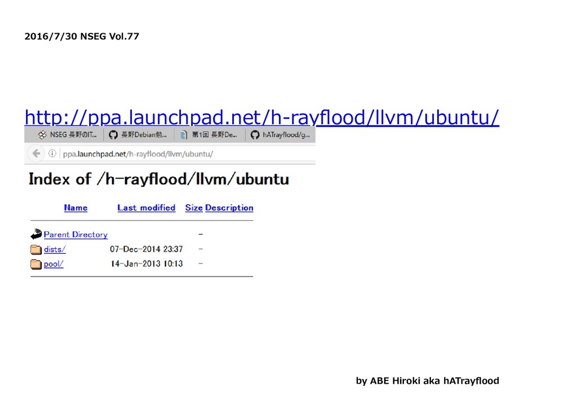Sort listing by Last modified column

(x=146, y=208)
